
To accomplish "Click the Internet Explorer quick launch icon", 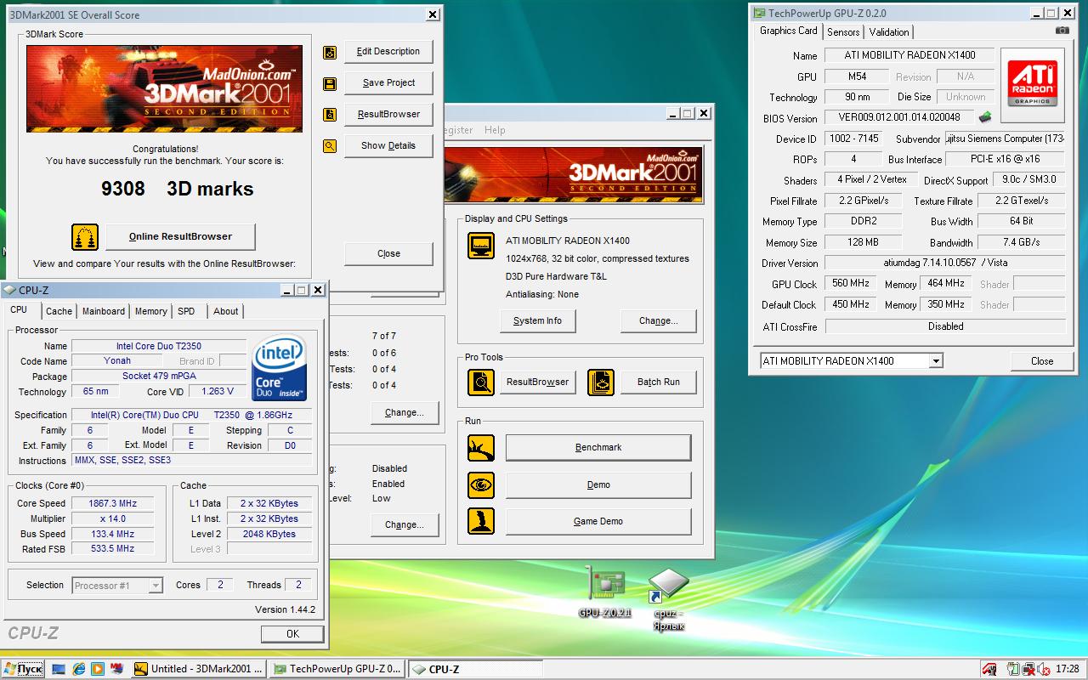I will [79, 669].
